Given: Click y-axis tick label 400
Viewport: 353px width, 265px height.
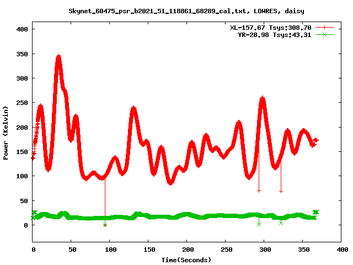Looking at the screenshot, I should click(22, 29).
